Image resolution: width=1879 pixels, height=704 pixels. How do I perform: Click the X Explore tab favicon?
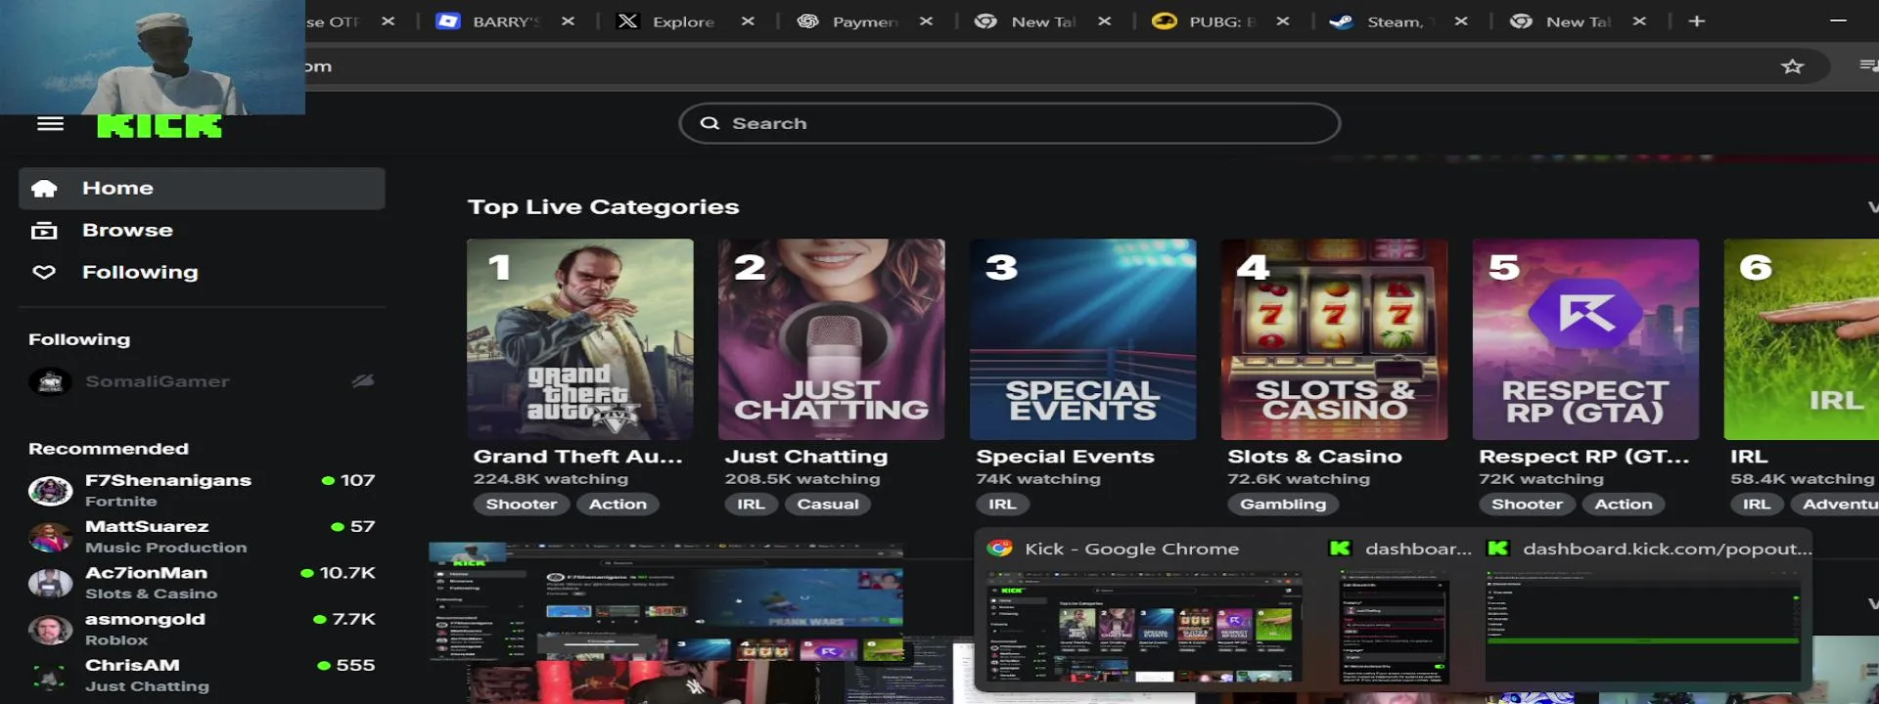click(x=628, y=22)
